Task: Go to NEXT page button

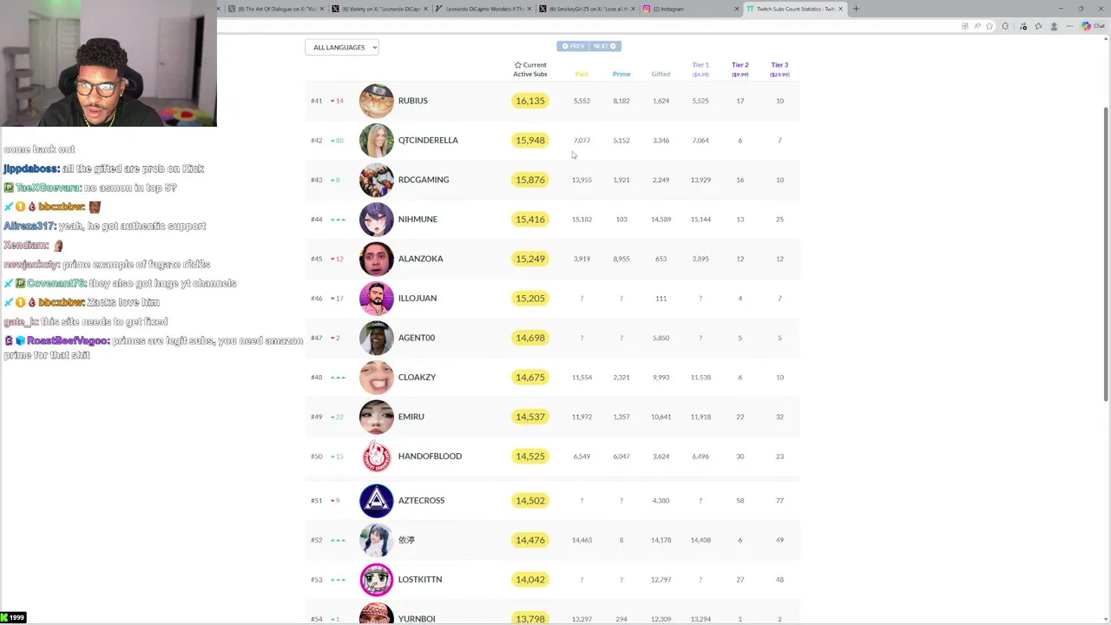Action: 605,46
